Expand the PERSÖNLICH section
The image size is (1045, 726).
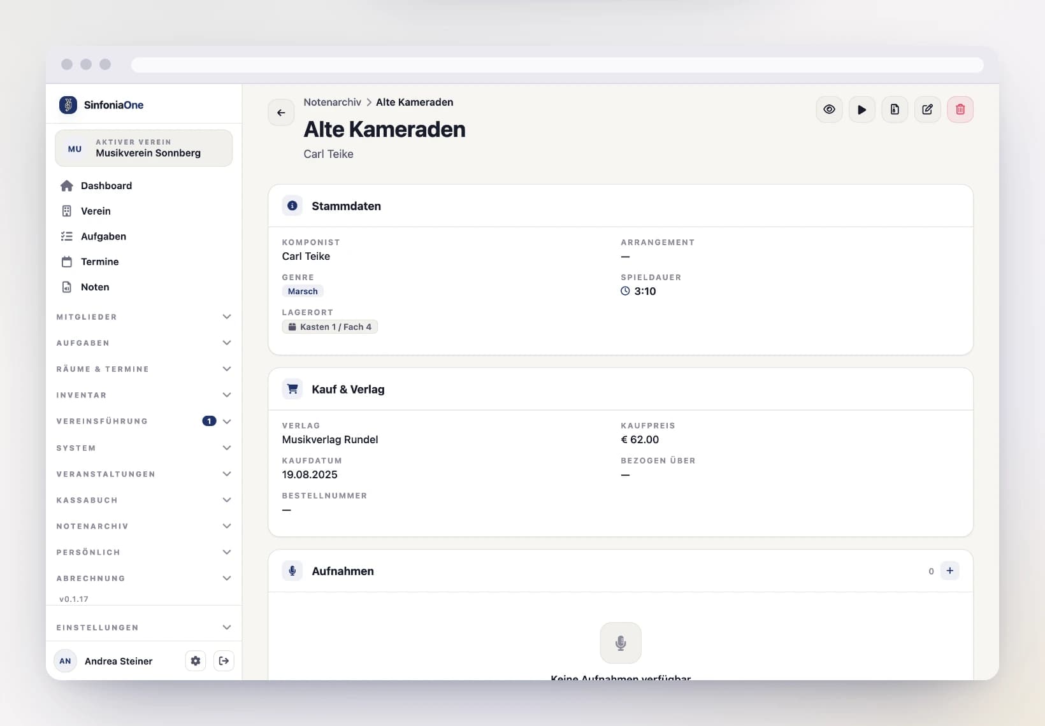coord(144,552)
